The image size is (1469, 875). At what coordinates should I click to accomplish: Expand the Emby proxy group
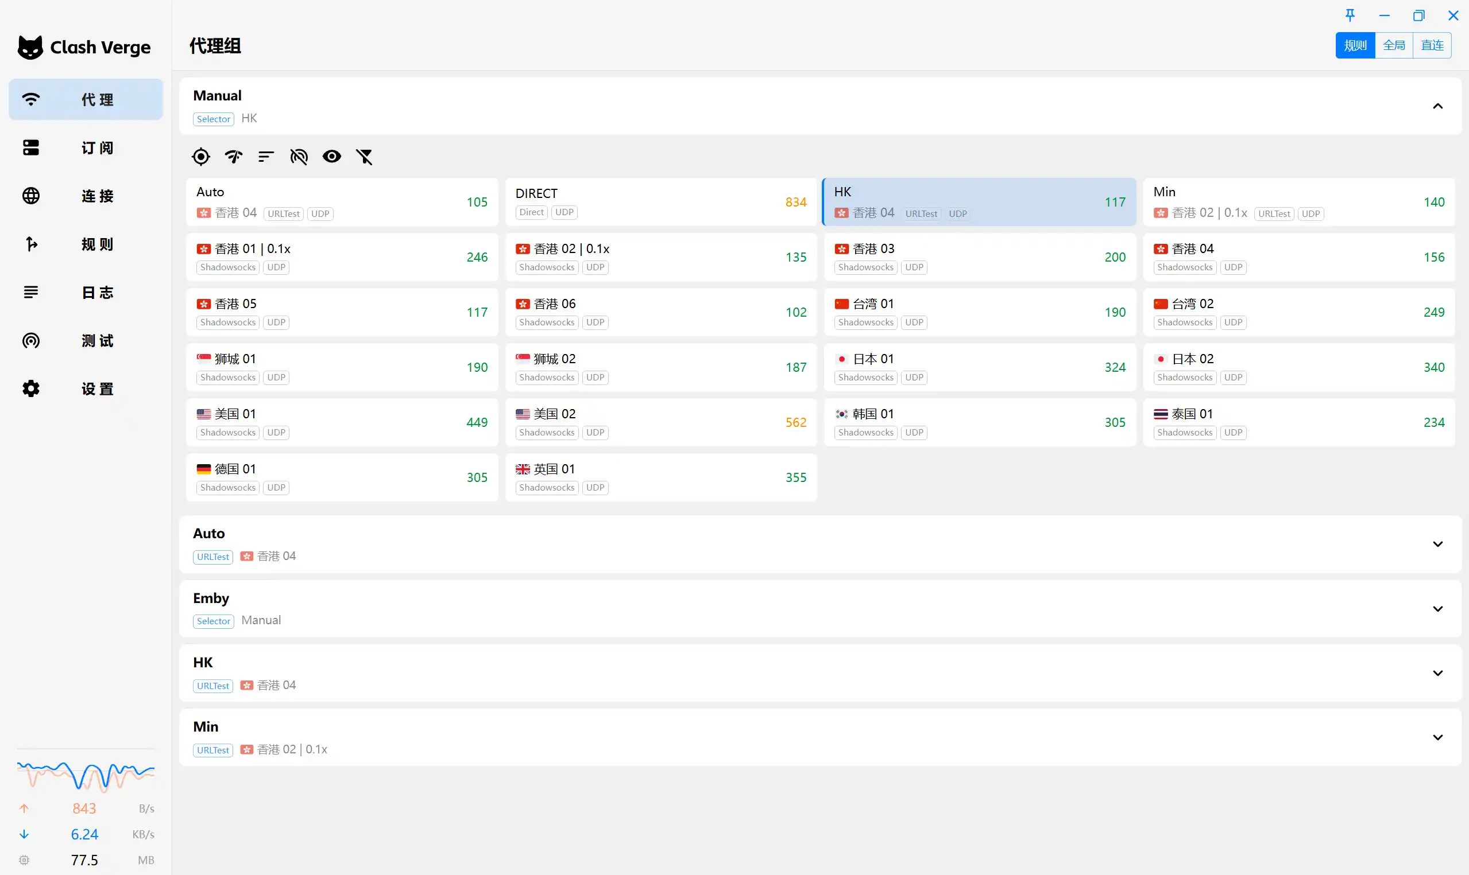[x=1438, y=609]
